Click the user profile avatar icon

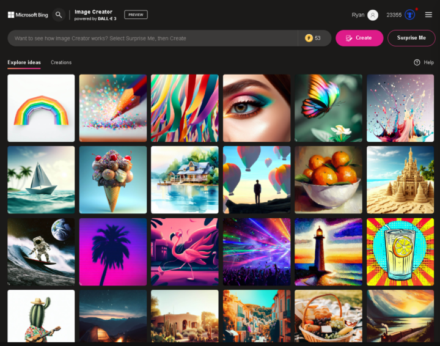(373, 15)
